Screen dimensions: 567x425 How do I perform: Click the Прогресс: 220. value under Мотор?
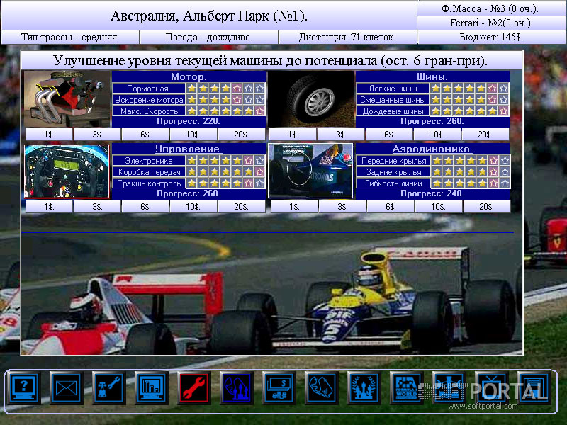coord(189,121)
